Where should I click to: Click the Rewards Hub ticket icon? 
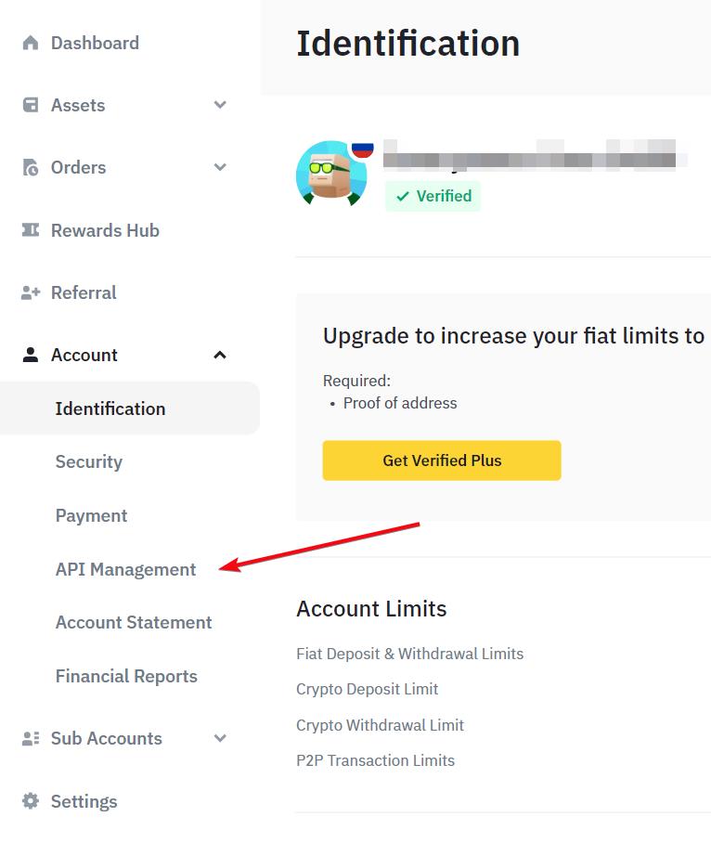pyautogui.click(x=31, y=230)
